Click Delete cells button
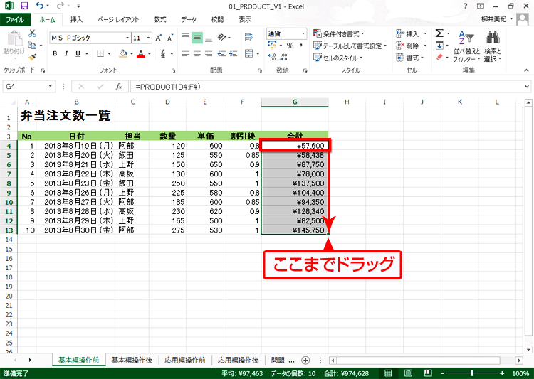Screen dimensions: 534x379 [x=411, y=46]
